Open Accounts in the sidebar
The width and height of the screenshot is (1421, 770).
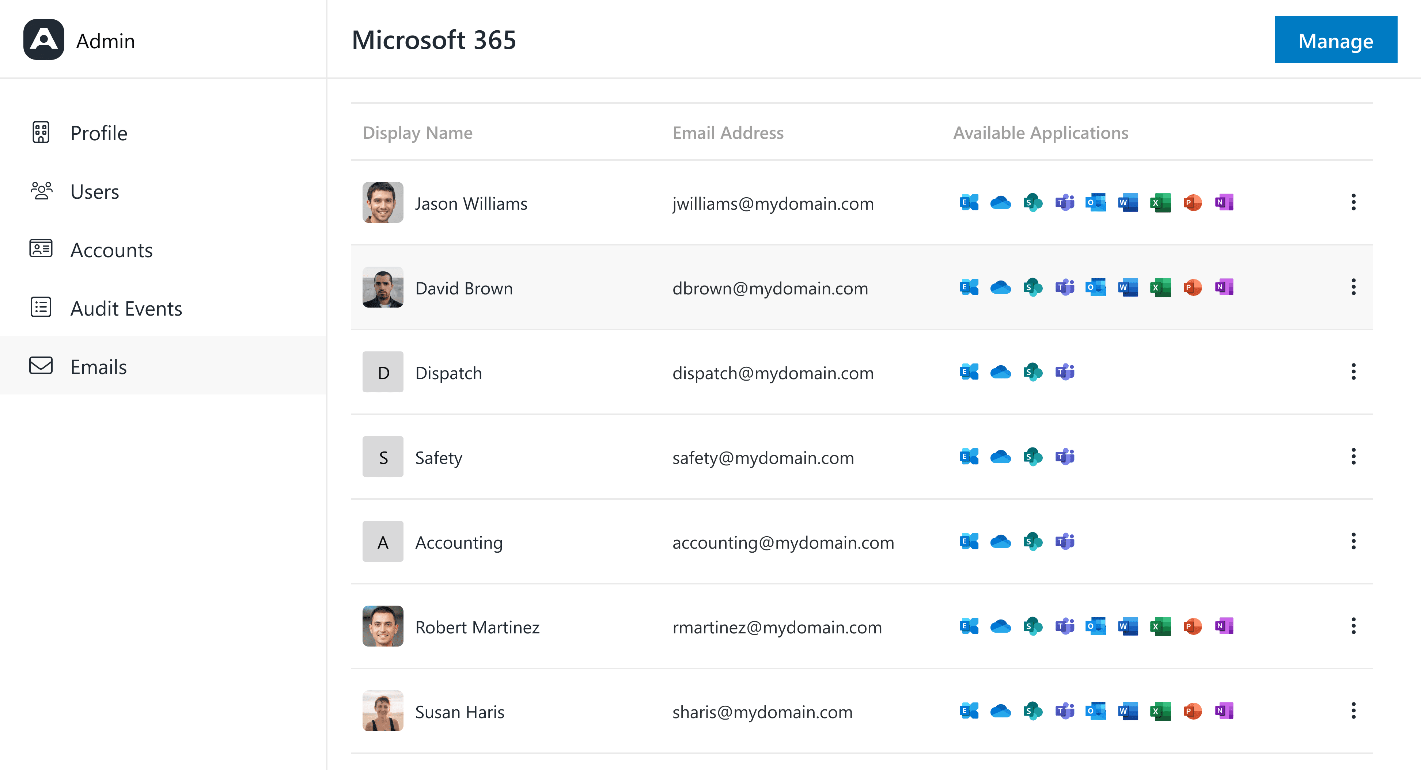click(x=163, y=250)
